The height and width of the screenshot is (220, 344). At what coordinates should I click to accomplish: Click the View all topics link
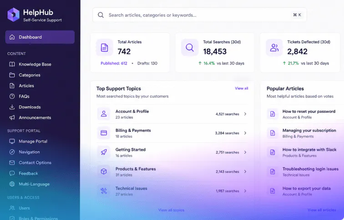coord(172,210)
